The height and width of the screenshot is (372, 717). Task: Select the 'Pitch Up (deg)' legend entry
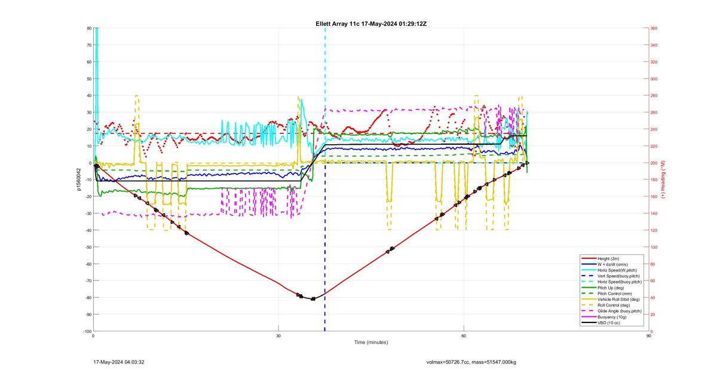(603, 288)
